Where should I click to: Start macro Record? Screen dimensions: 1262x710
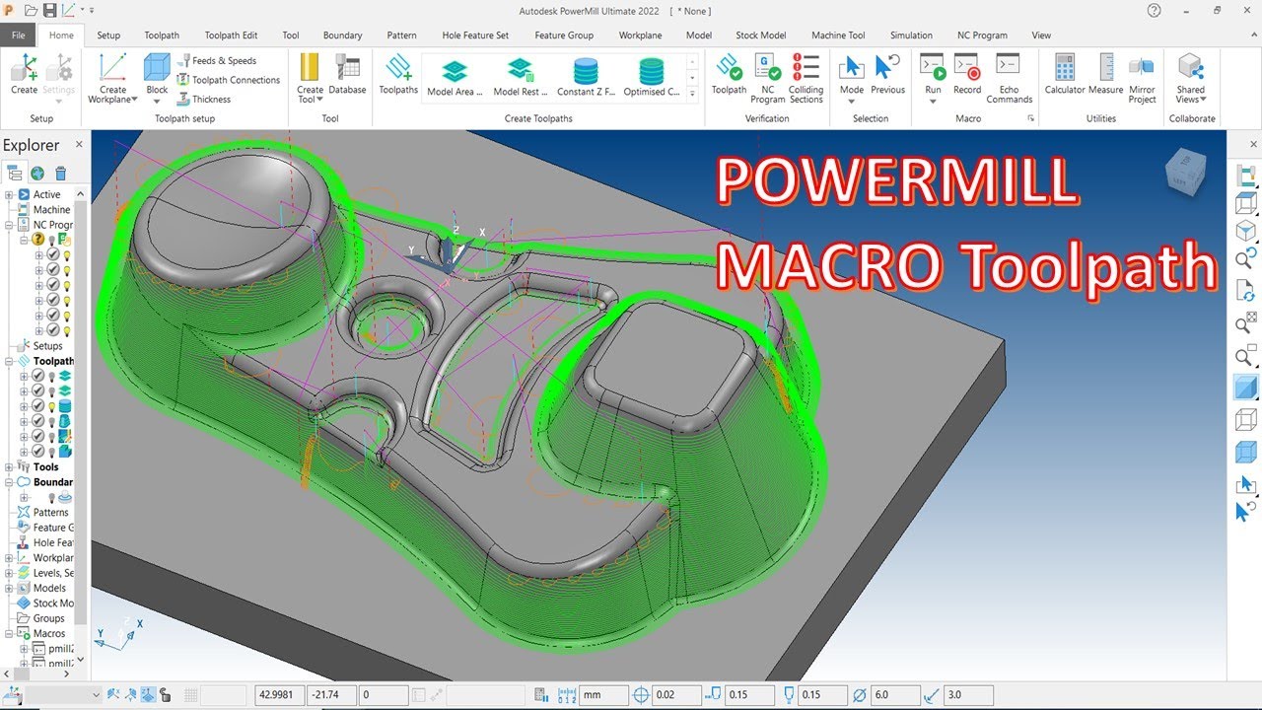tap(967, 75)
